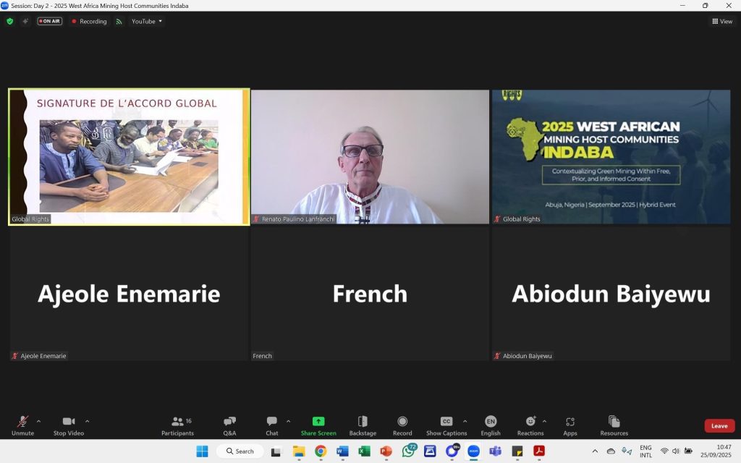The width and height of the screenshot is (741, 463).
Task: Stop Video camera toggle
Action: point(69,425)
